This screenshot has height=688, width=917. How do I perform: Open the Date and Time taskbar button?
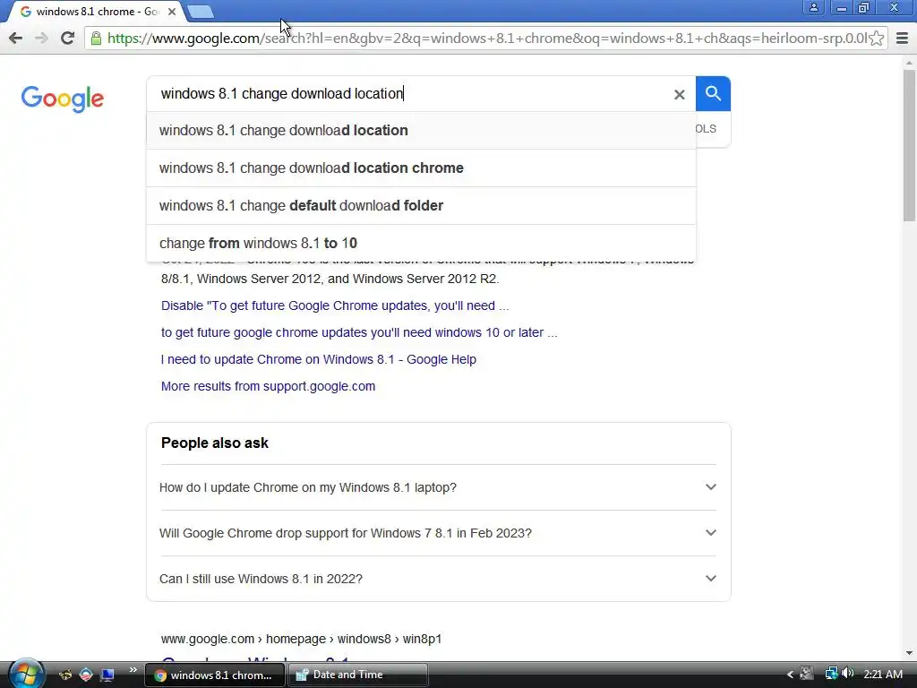(359, 675)
